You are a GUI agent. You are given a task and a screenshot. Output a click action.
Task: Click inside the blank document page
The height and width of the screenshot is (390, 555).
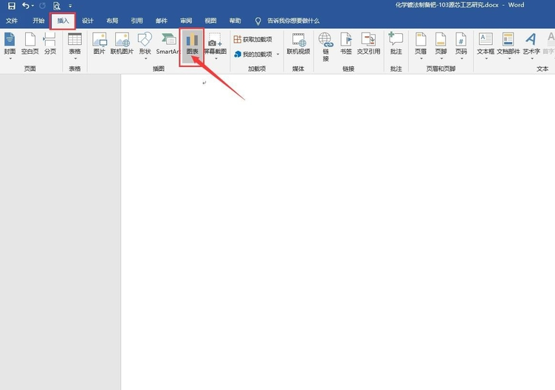click(338, 231)
